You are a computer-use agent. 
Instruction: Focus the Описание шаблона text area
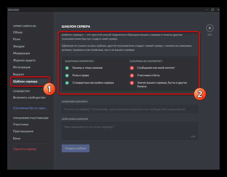pos(130,131)
